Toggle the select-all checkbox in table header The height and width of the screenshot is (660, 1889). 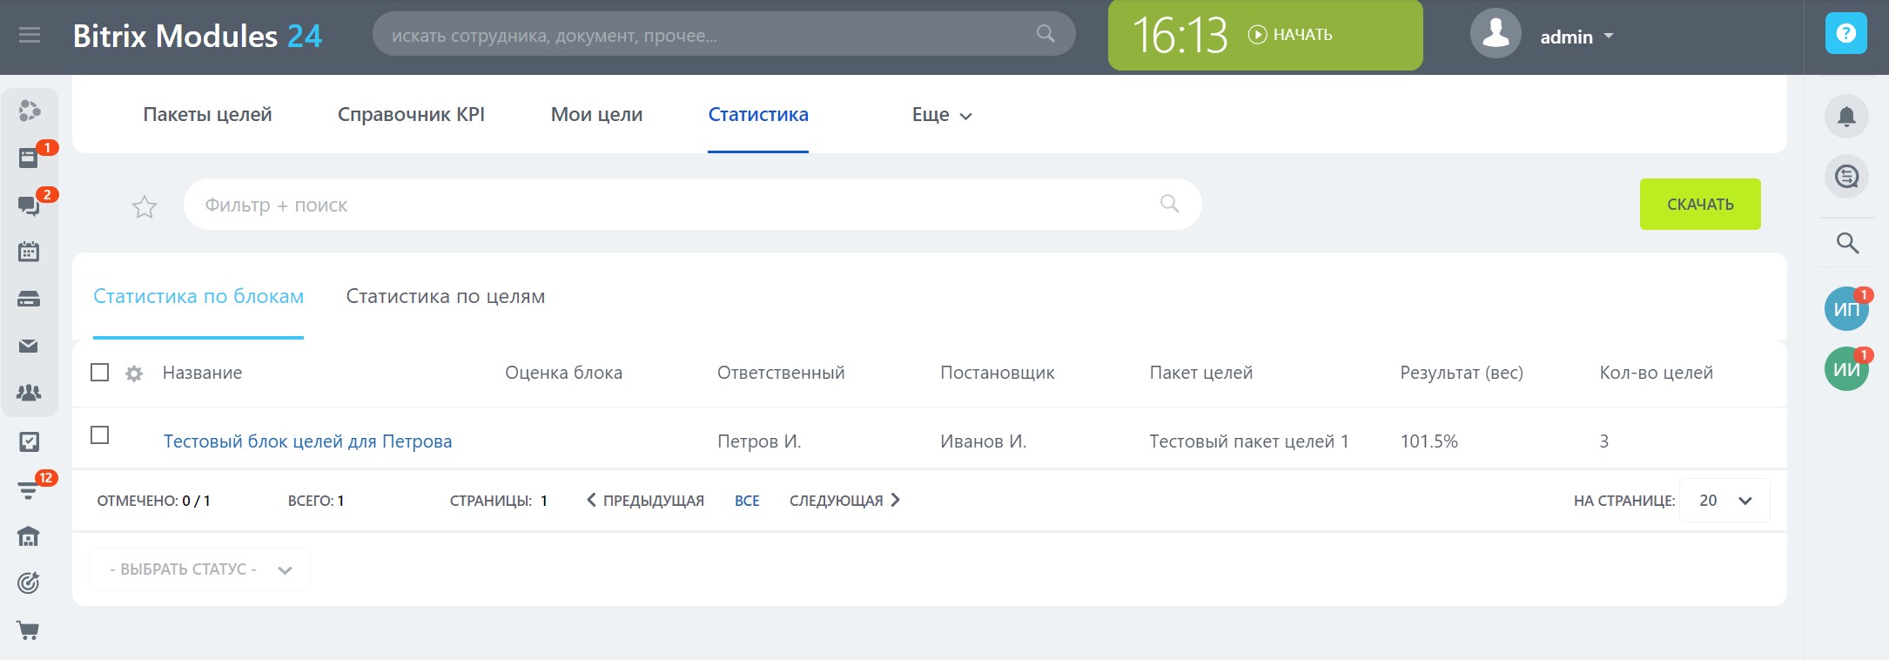coord(100,373)
